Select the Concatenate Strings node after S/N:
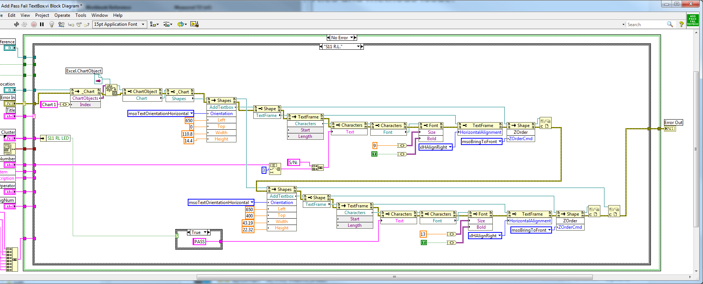Screen dimensions: 703x284 point(318,167)
